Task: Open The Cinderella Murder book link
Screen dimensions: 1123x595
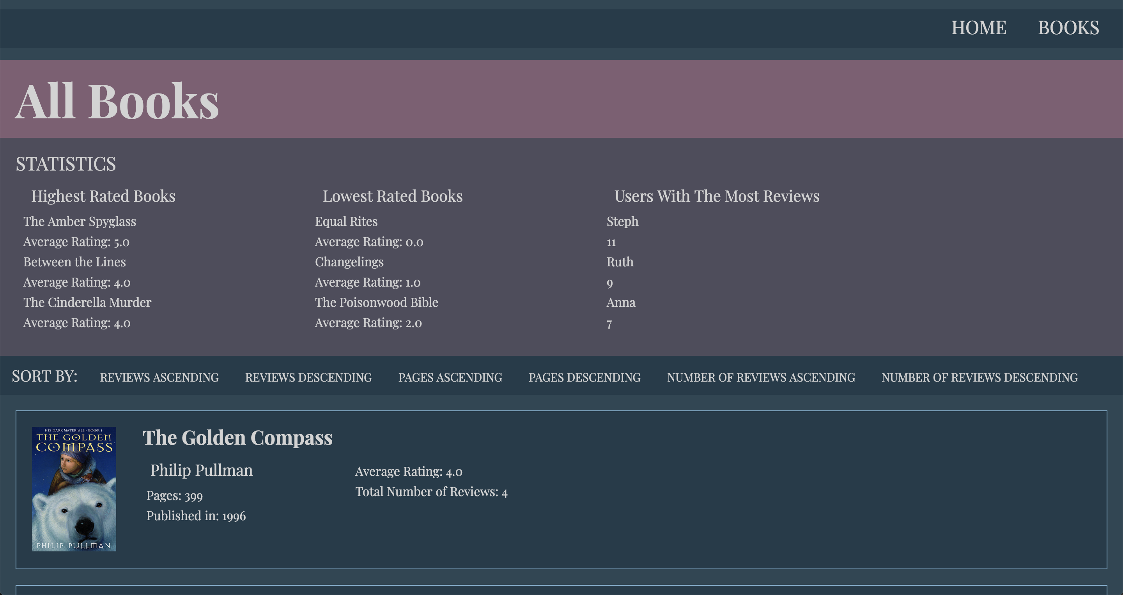Action: click(87, 303)
